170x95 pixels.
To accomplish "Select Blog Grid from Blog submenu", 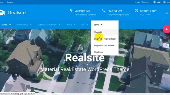I will (x=98, y=32).
